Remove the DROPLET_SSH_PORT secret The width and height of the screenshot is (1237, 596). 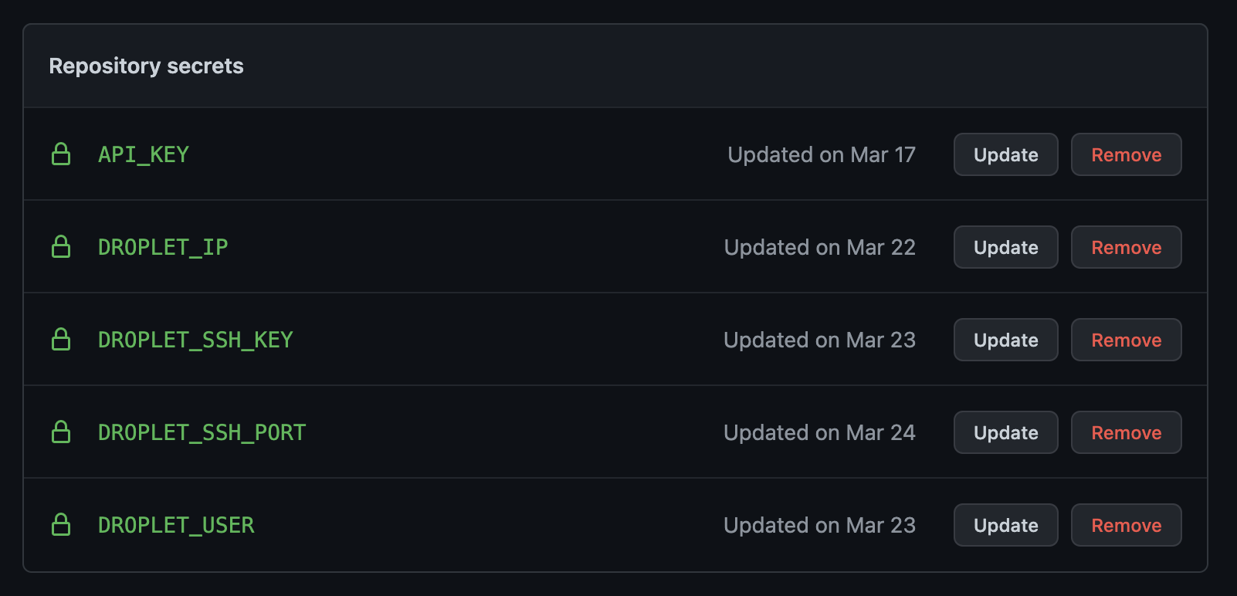[1126, 432]
